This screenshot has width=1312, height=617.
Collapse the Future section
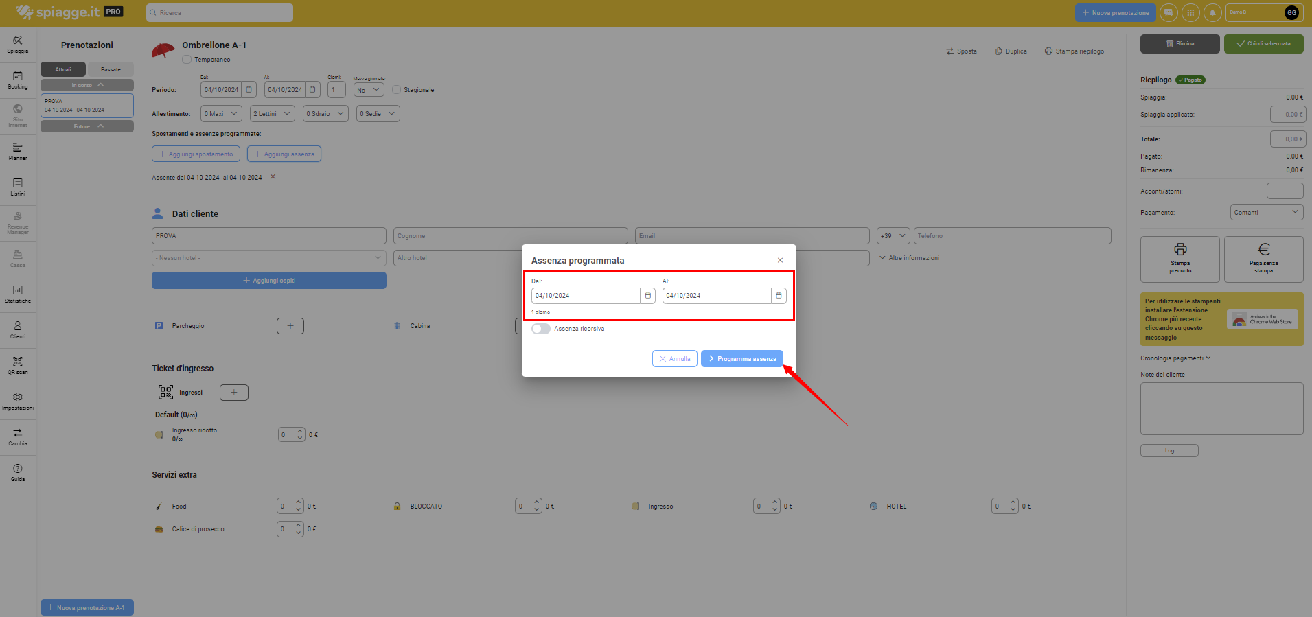coord(87,126)
